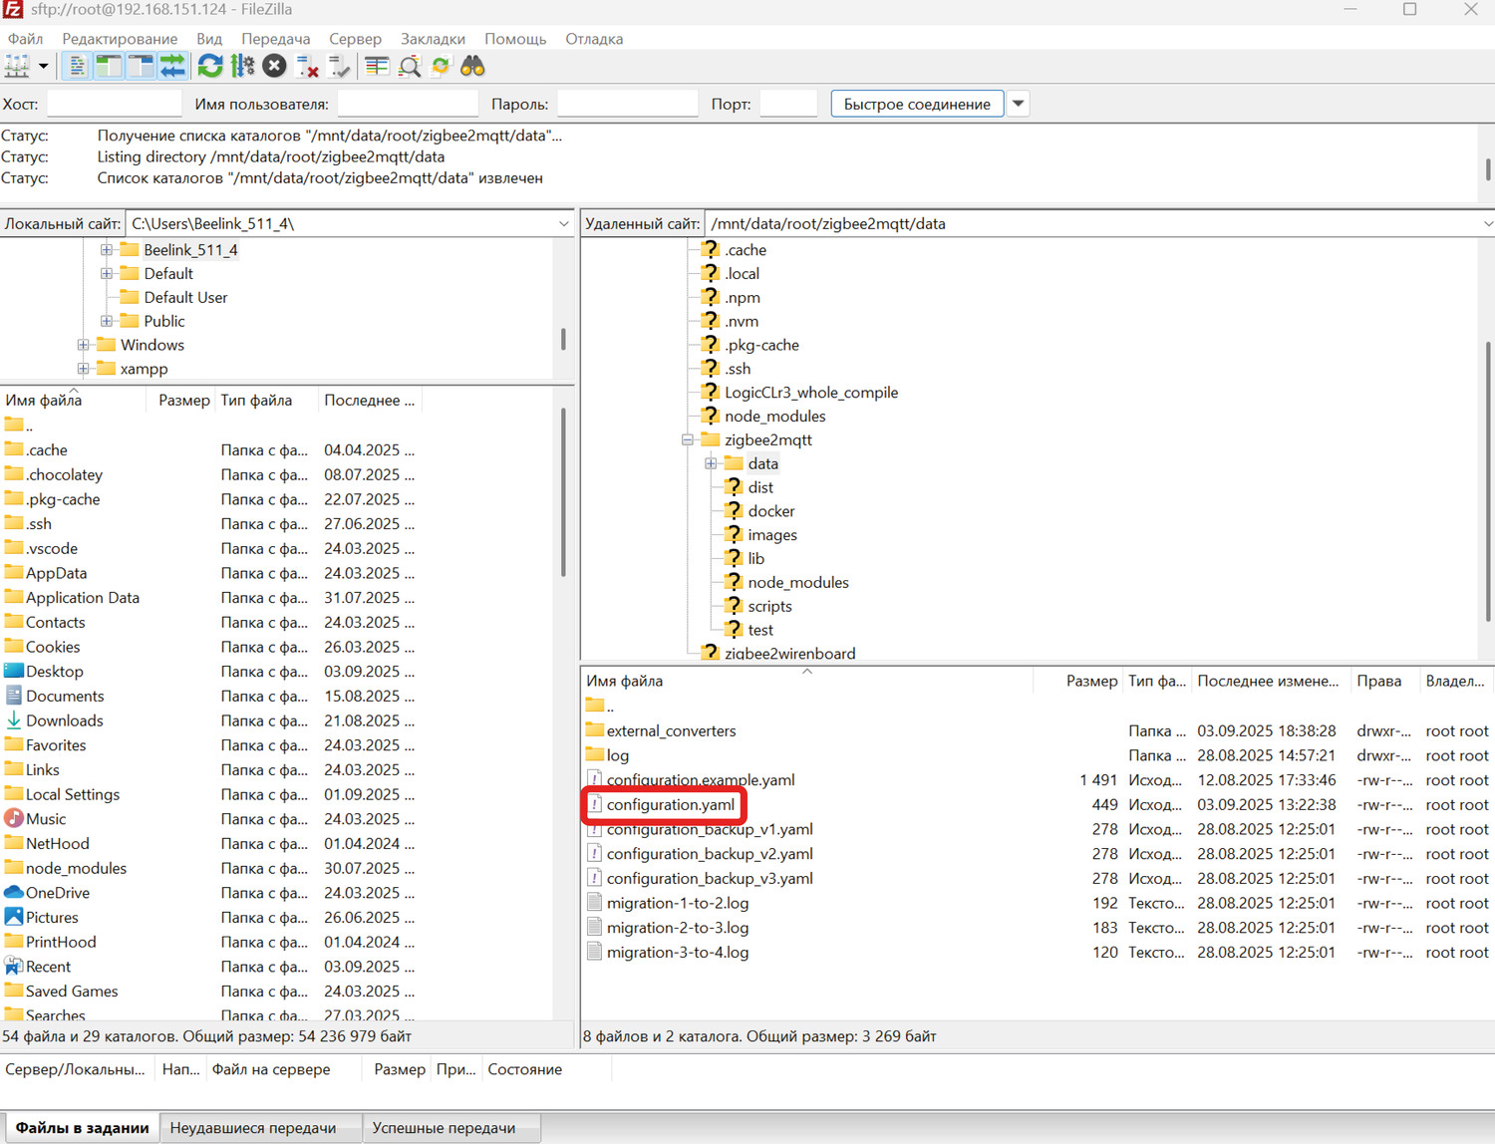Open the Сервер menu
Viewport: 1495px width, 1144px height.
[355, 39]
